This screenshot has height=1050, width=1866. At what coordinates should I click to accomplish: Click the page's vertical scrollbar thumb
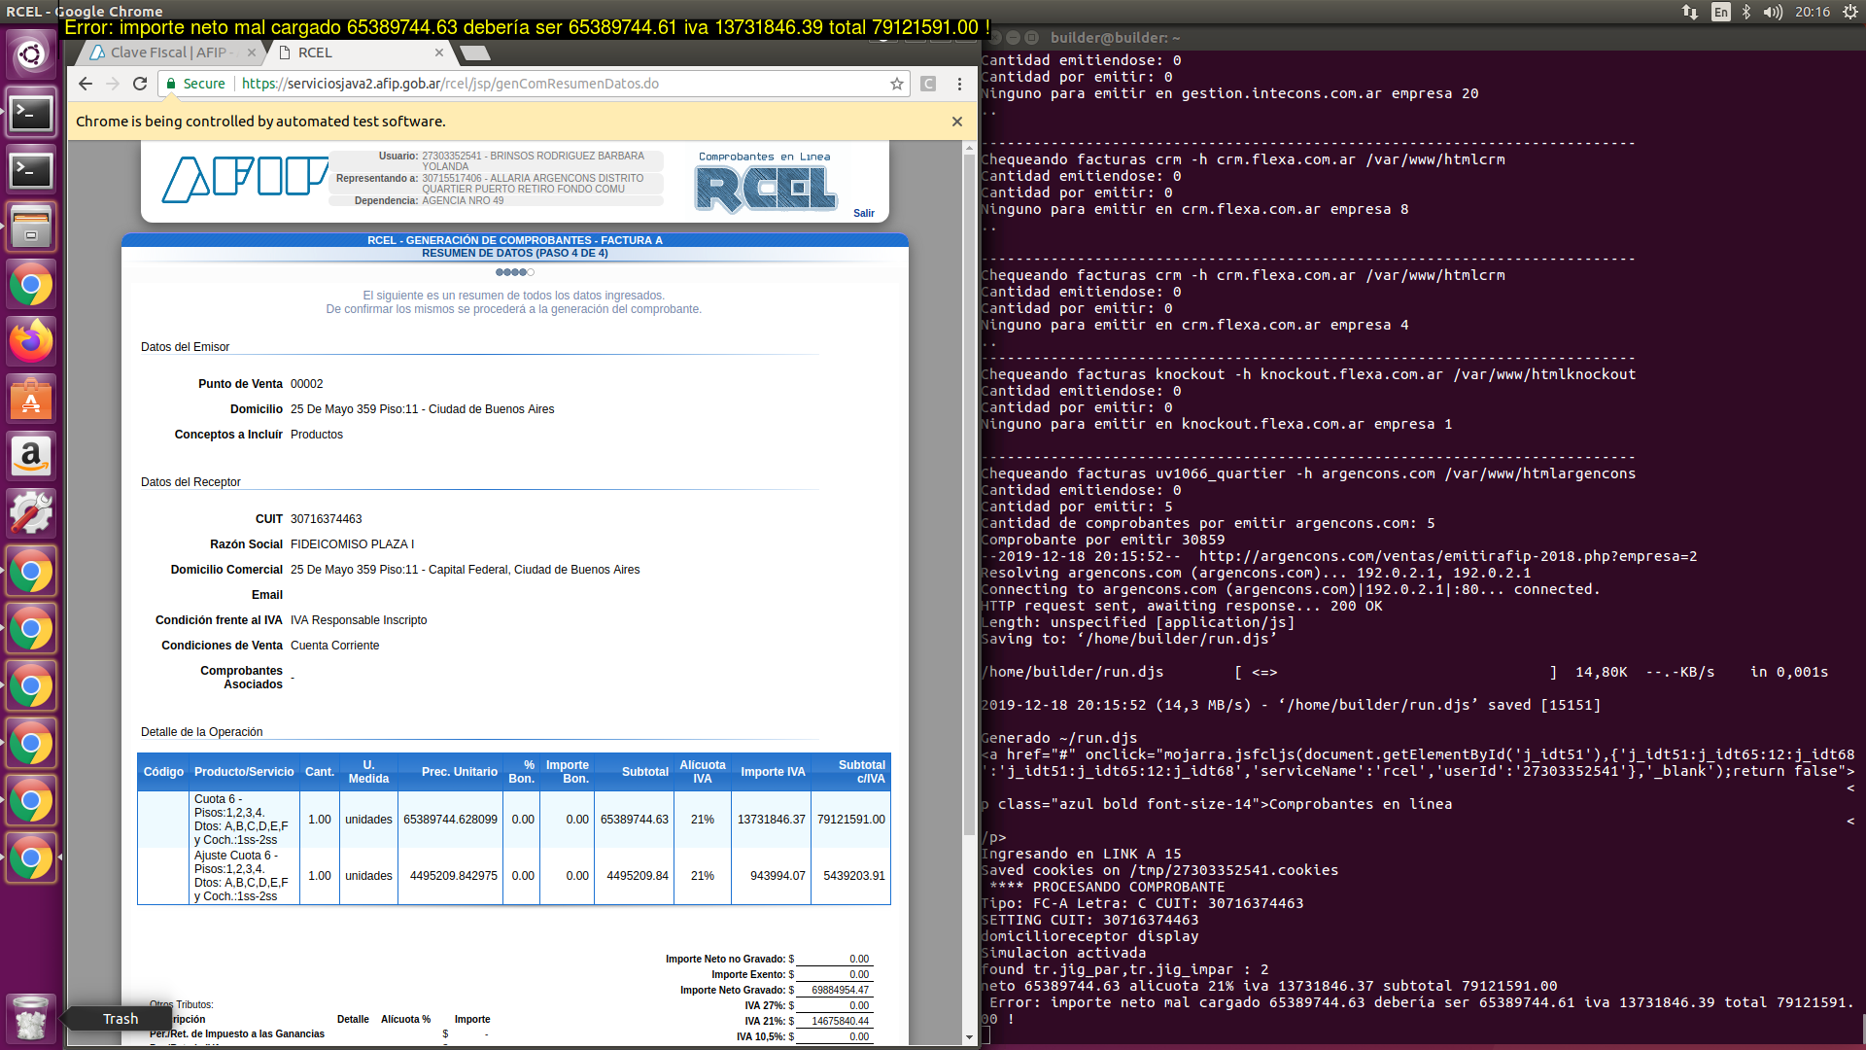point(969,494)
